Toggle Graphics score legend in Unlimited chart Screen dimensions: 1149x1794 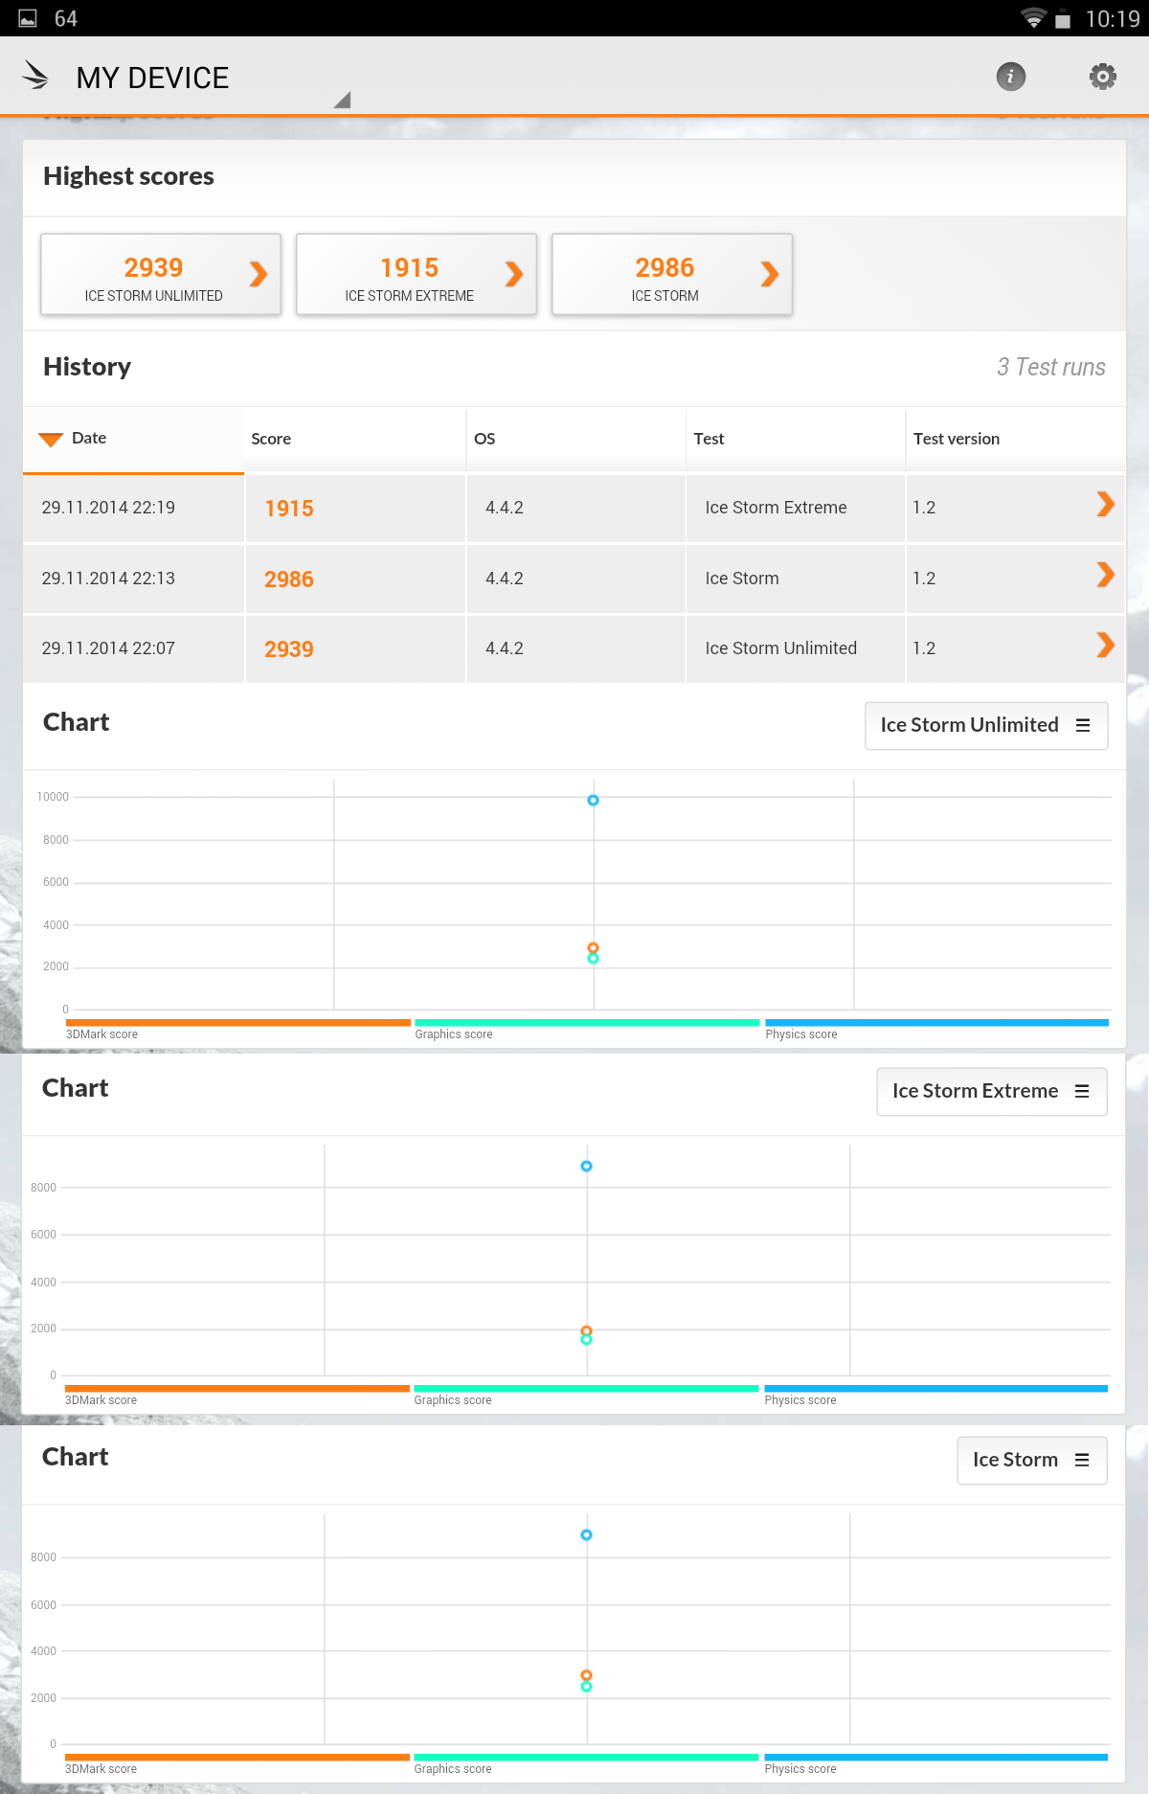[587, 1029]
